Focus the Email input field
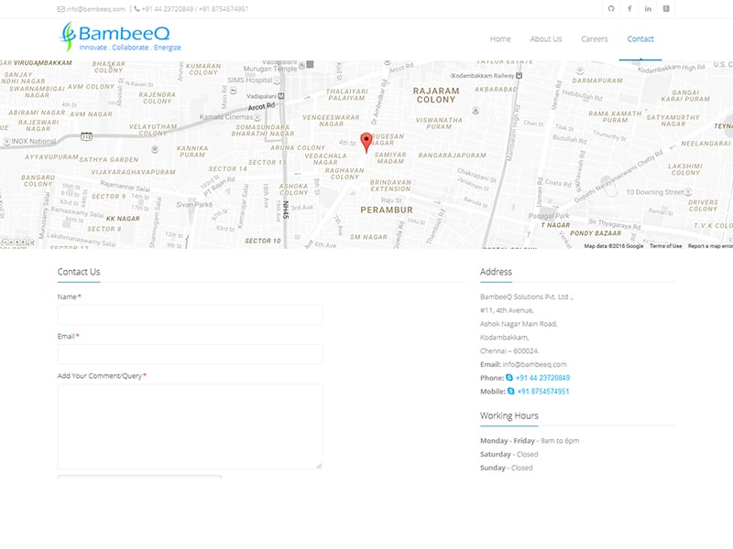The height and width of the screenshot is (549, 733). tap(190, 354)
